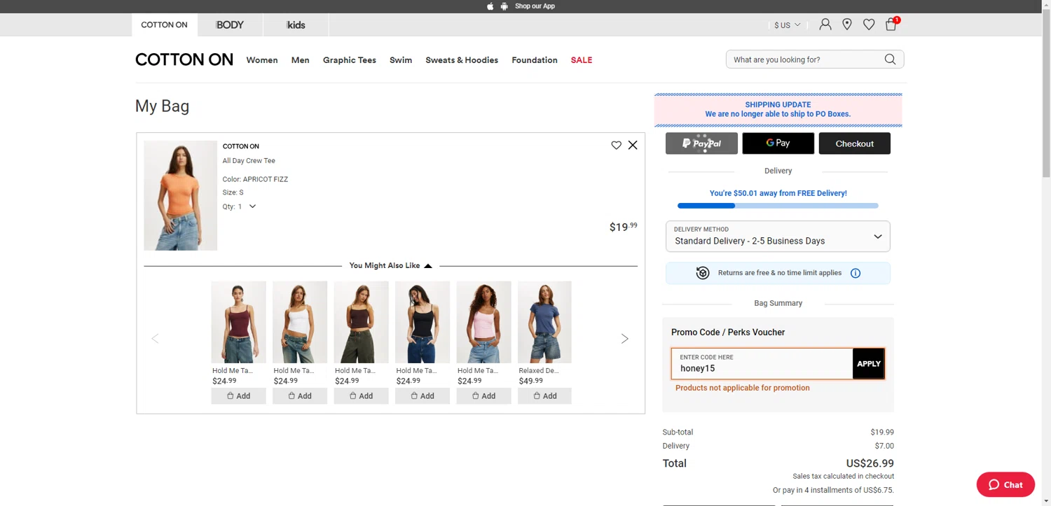Screen dimensions: 1051x506
Task: Click the All Day Crew Tee title
Action: 249,161
